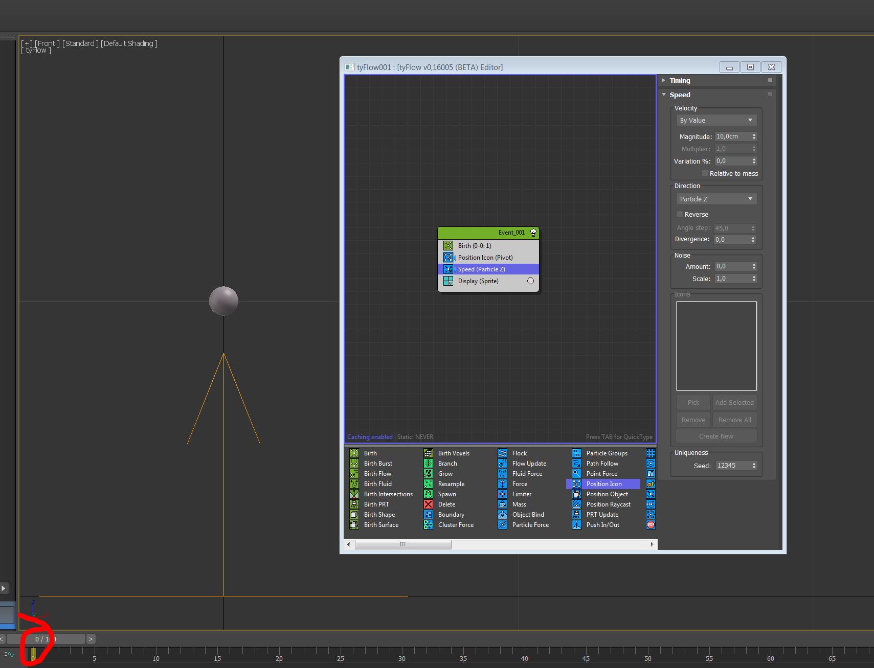Click the Particle Groups operator icon

click(x=576, y=453)
